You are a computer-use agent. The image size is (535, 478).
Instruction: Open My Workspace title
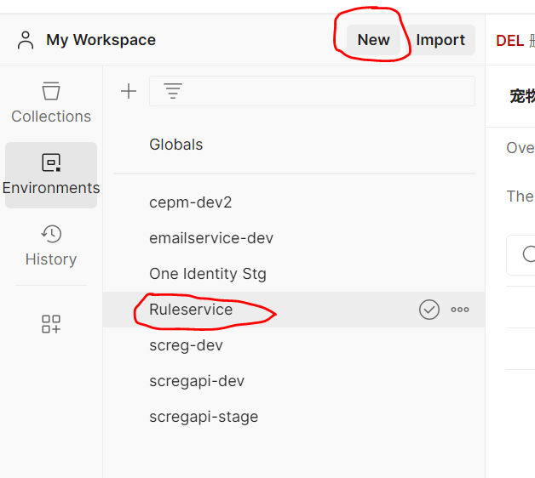click(x=101, y=40)
